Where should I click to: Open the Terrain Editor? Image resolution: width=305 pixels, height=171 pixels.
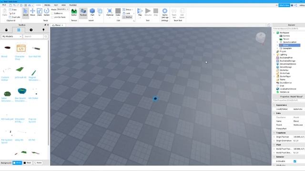point(74,12)
